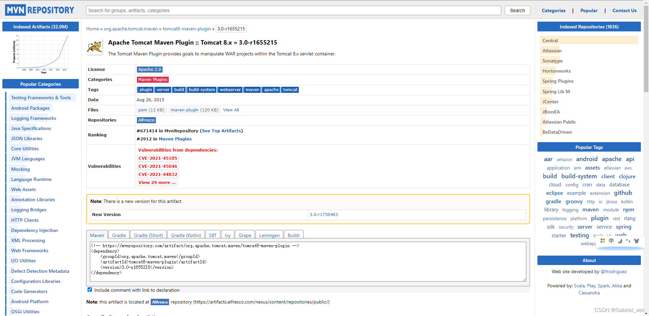Click View All files link
This screenshot has height=316, width=649.
(231, 110)
